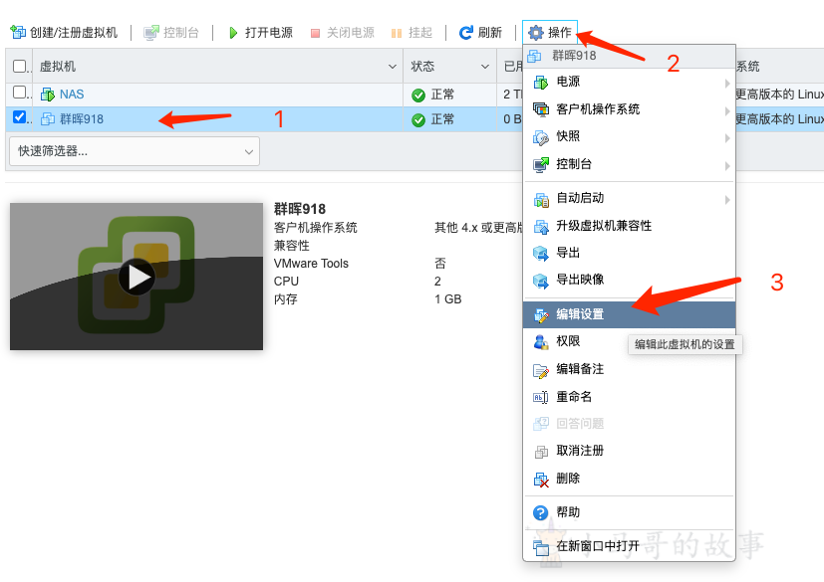
Task: Click the memory value 1 GB
Action: tap(447, 299)
